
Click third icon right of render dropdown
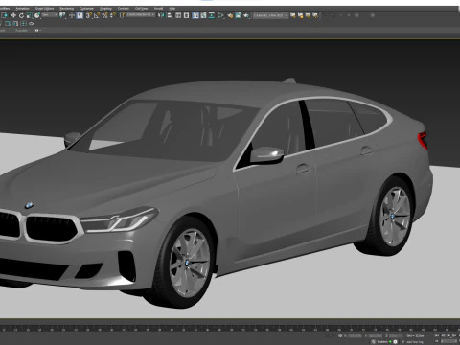[308, 15]
